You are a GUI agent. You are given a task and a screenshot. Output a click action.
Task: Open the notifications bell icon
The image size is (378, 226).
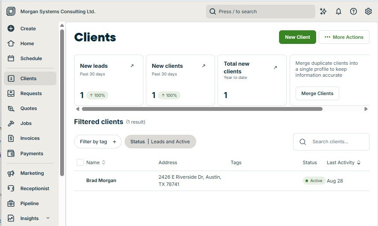tap(338, 12)
